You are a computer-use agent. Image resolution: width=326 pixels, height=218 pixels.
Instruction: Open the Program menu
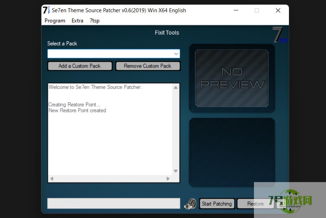tap(55, 21)
